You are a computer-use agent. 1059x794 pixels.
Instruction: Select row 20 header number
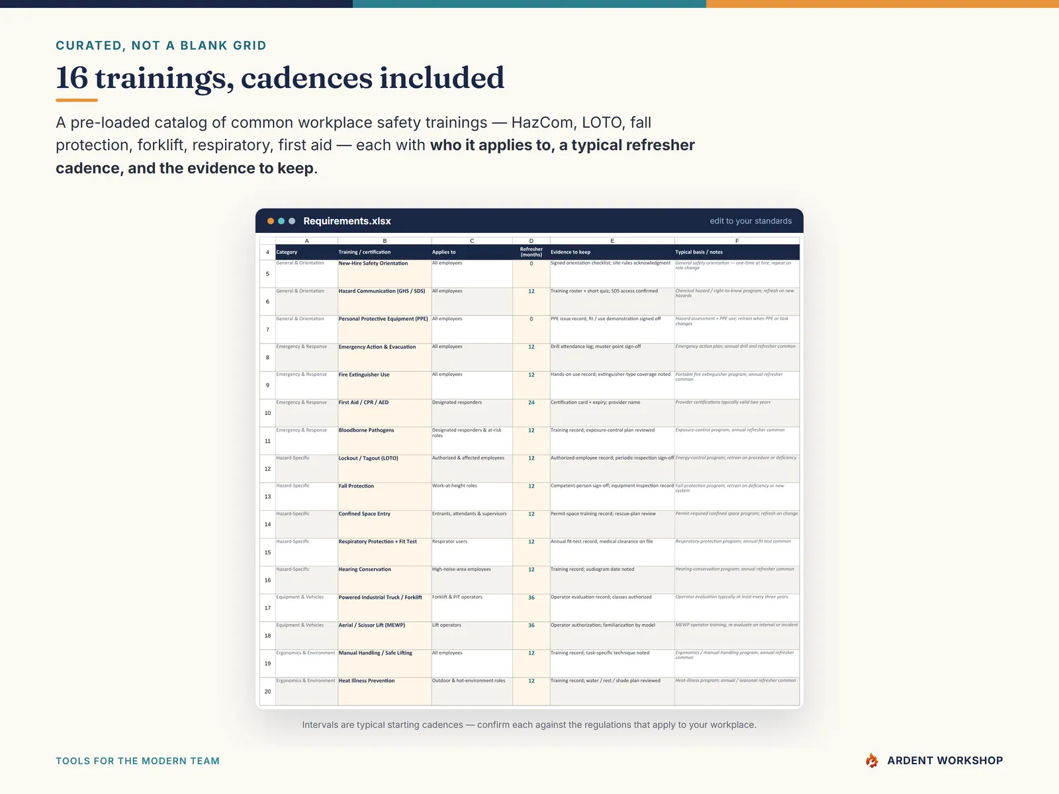267,691
